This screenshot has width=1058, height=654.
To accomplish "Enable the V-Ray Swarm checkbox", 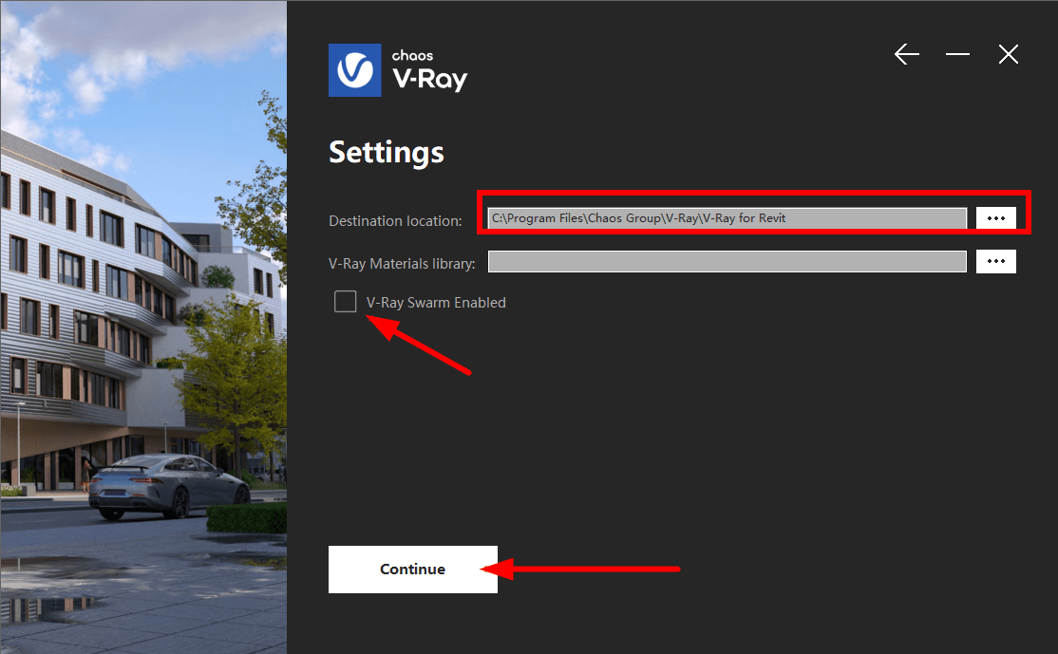I will 346,302.
